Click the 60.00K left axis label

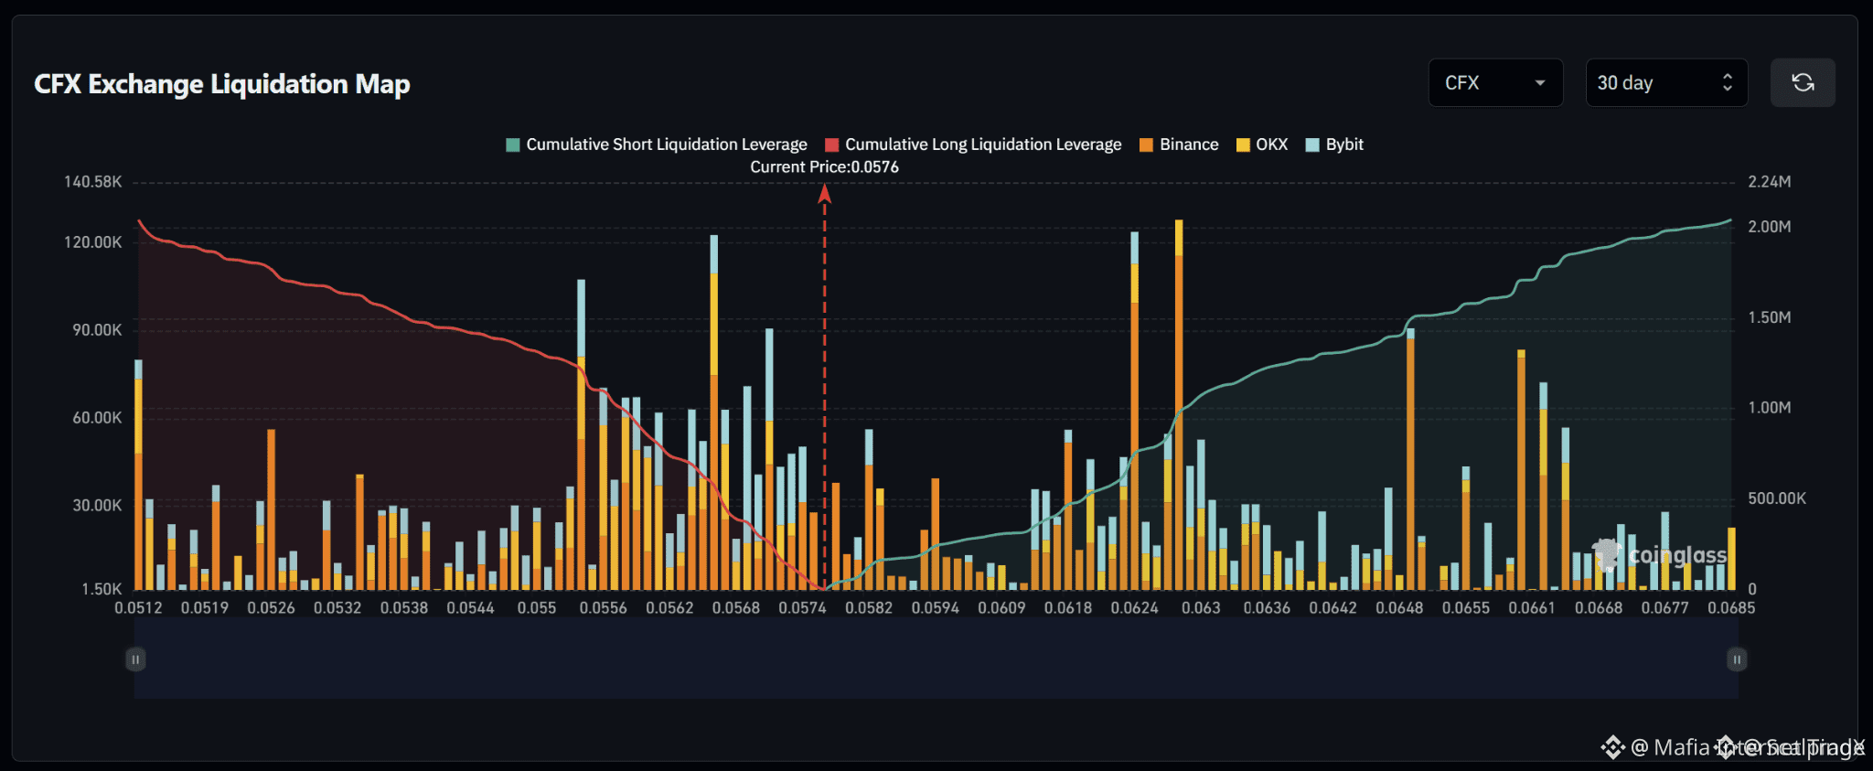97,418
